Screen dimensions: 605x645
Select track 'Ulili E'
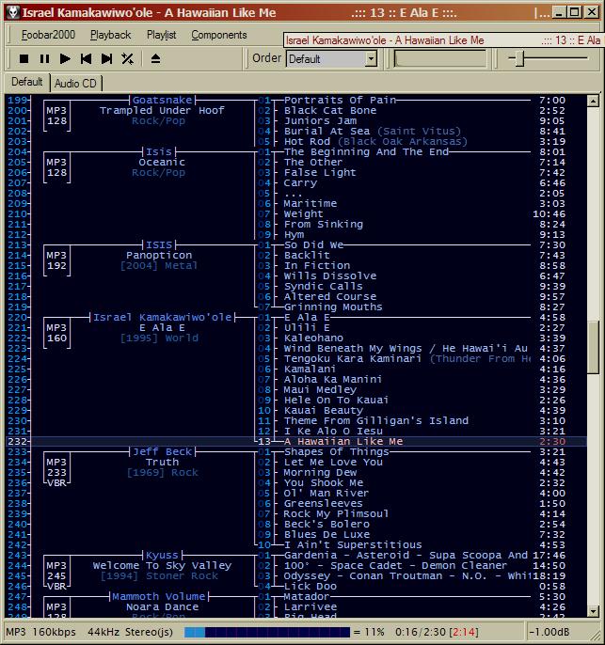[307, 327]
